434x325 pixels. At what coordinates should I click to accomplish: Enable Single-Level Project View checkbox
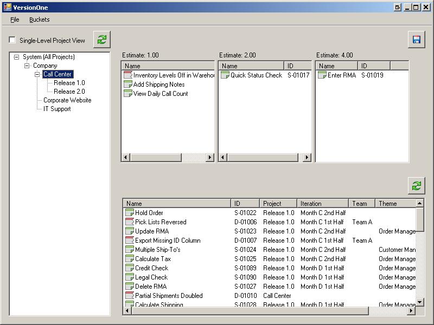point(12,40)
